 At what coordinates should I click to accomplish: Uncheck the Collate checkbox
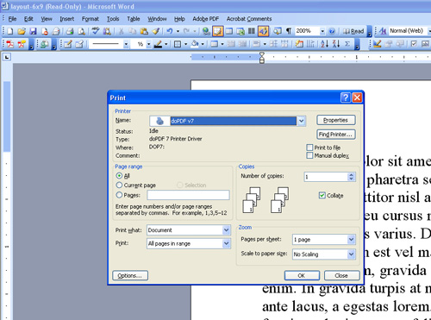(322, 196)
